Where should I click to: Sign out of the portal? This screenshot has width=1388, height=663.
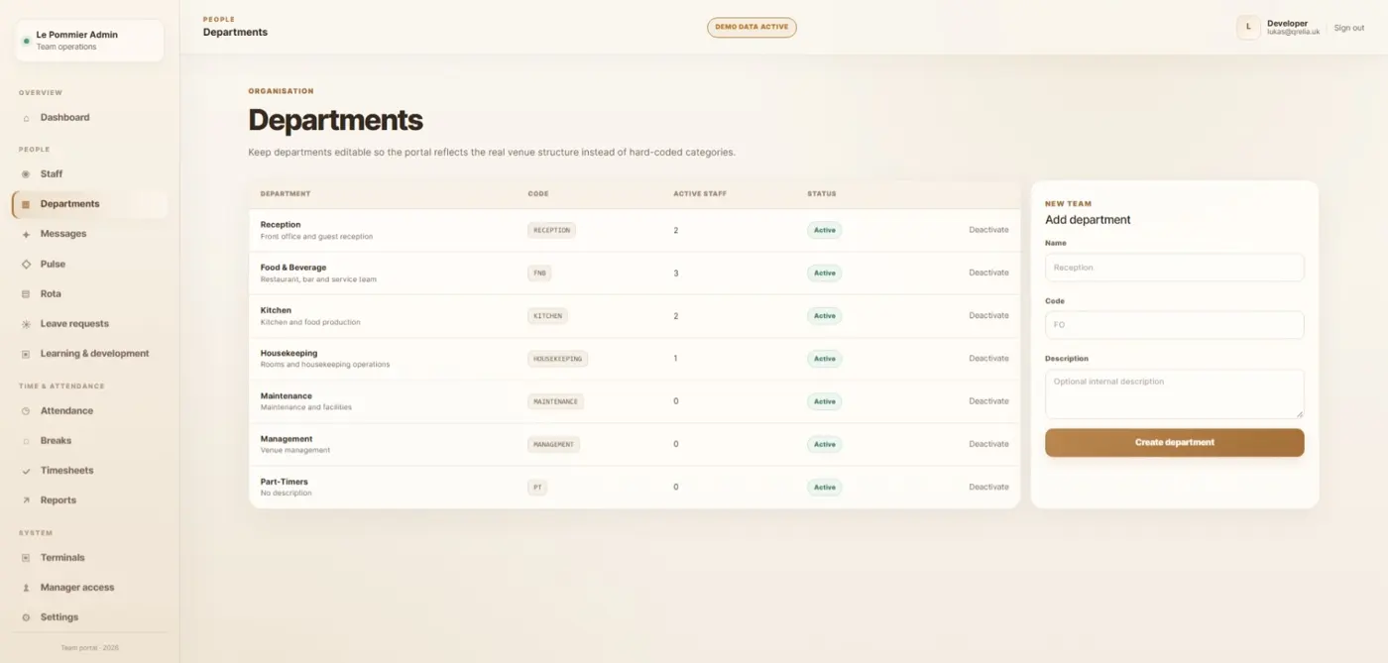1348,28
